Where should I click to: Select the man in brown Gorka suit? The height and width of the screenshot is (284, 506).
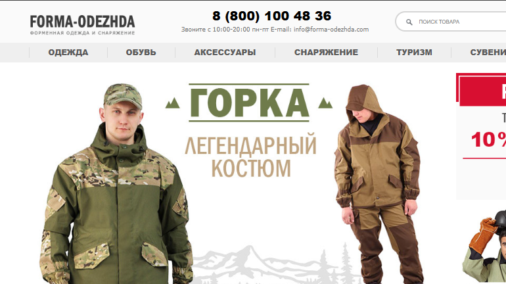pos(378,184)
